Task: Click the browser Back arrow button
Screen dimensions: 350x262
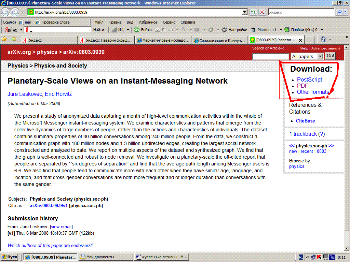Action: pos(5,12)
